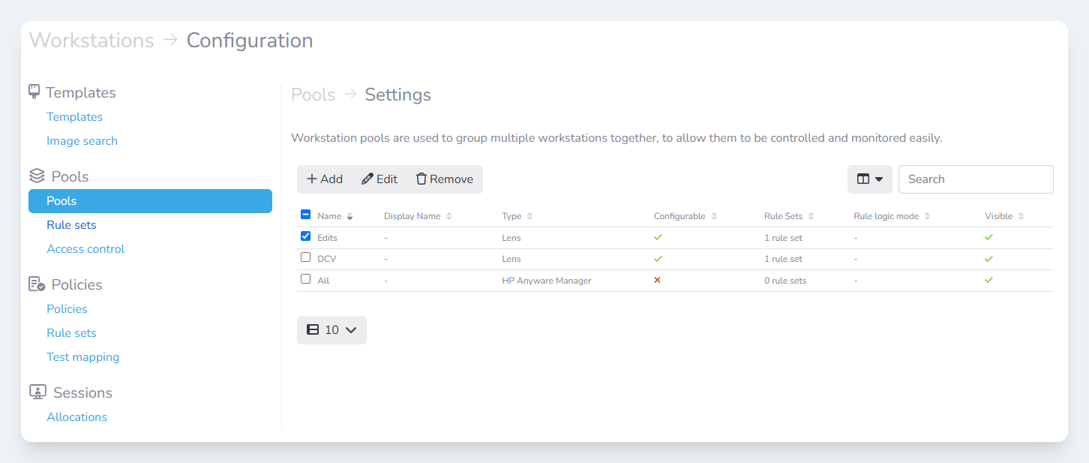The height and width of the screenshot is (463, 1089).
Task: Select the All pool row checkbox
Action: coord(305,279)
